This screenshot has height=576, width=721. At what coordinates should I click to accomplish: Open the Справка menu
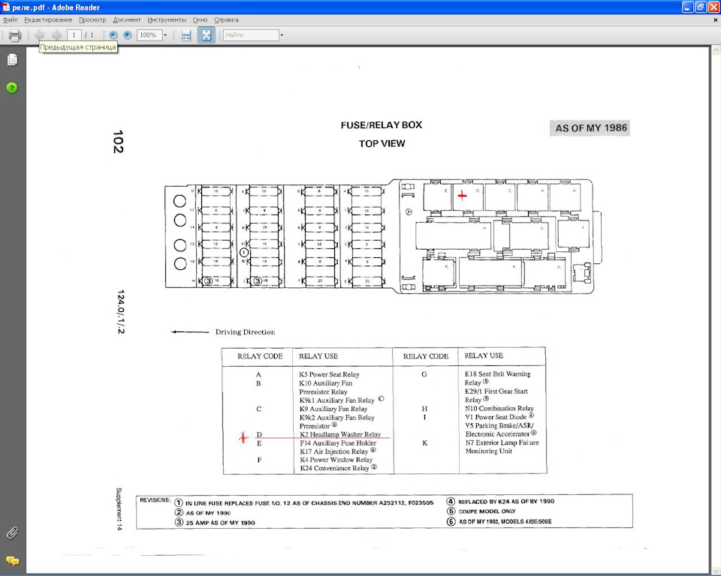226,19
